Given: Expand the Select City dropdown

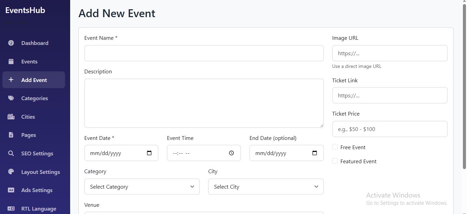Looking at the screenshot, I should pyautogui.click(x=265, y=187).
